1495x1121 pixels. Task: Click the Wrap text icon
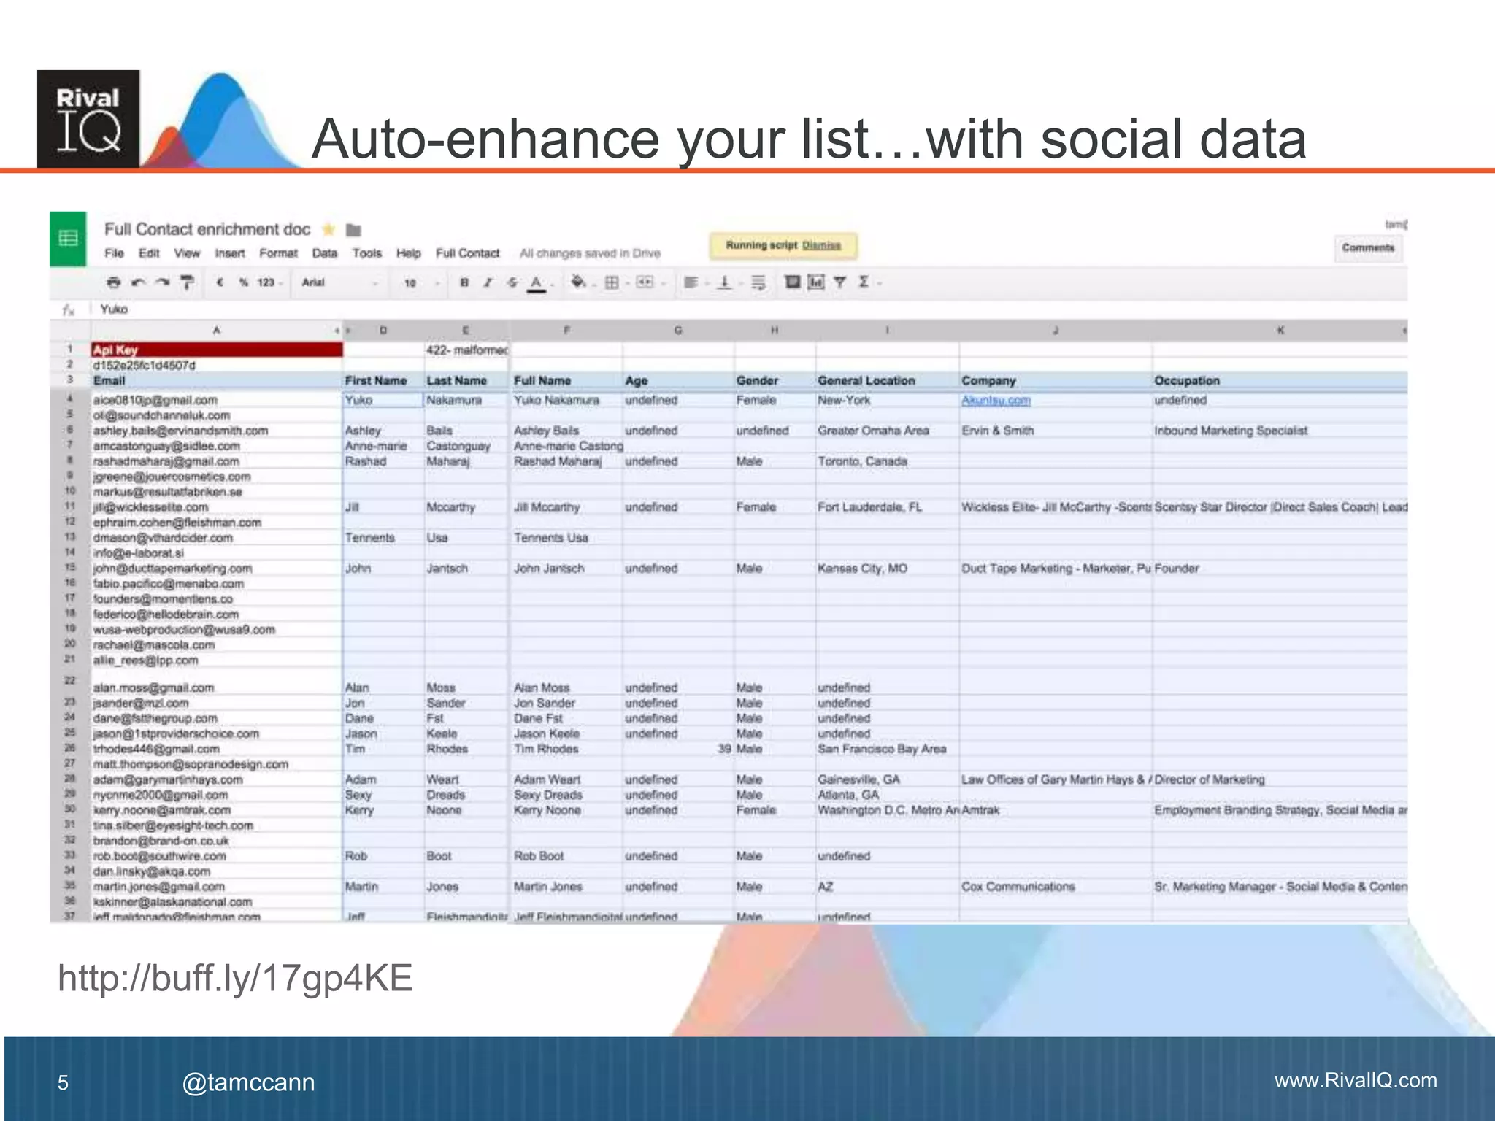point(758,282)
